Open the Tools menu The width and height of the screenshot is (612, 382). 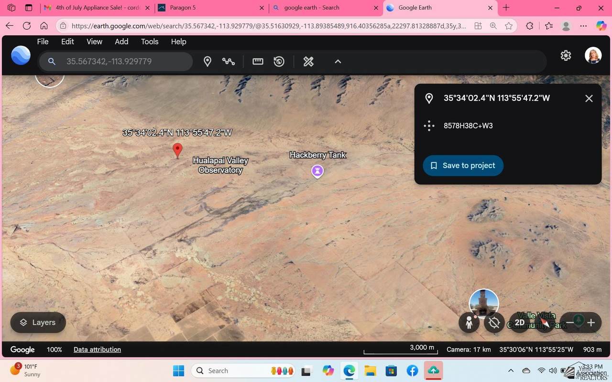150,42
